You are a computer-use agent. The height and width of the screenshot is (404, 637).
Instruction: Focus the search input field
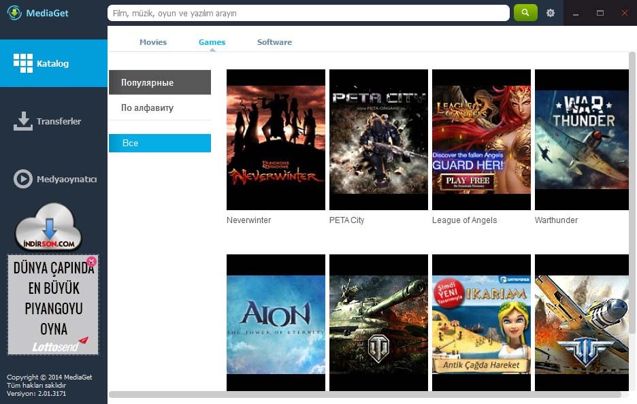pos(308,13)
